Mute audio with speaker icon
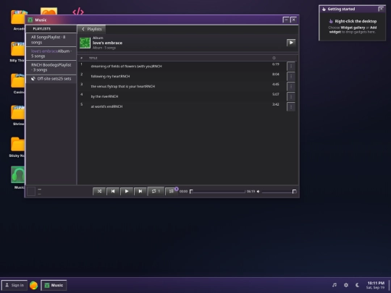Viewport: 391px width, 293px height. point(258,192)
